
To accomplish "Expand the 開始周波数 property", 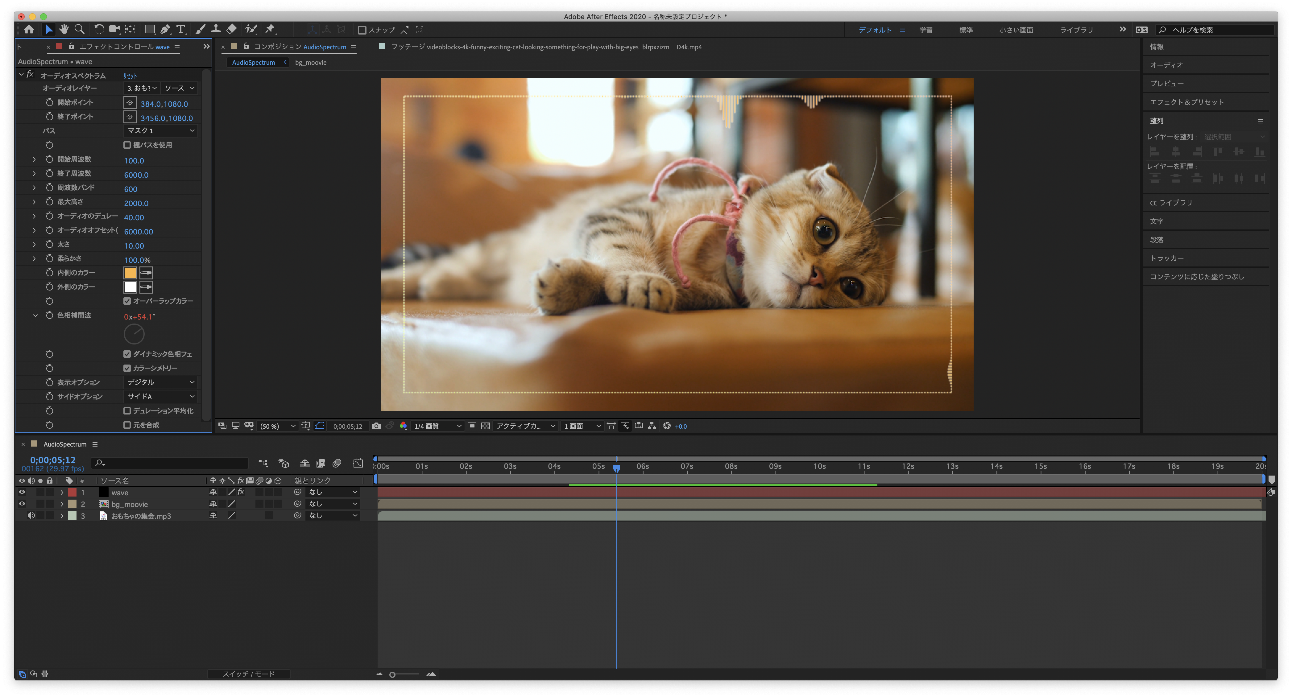I will point(34,159).
